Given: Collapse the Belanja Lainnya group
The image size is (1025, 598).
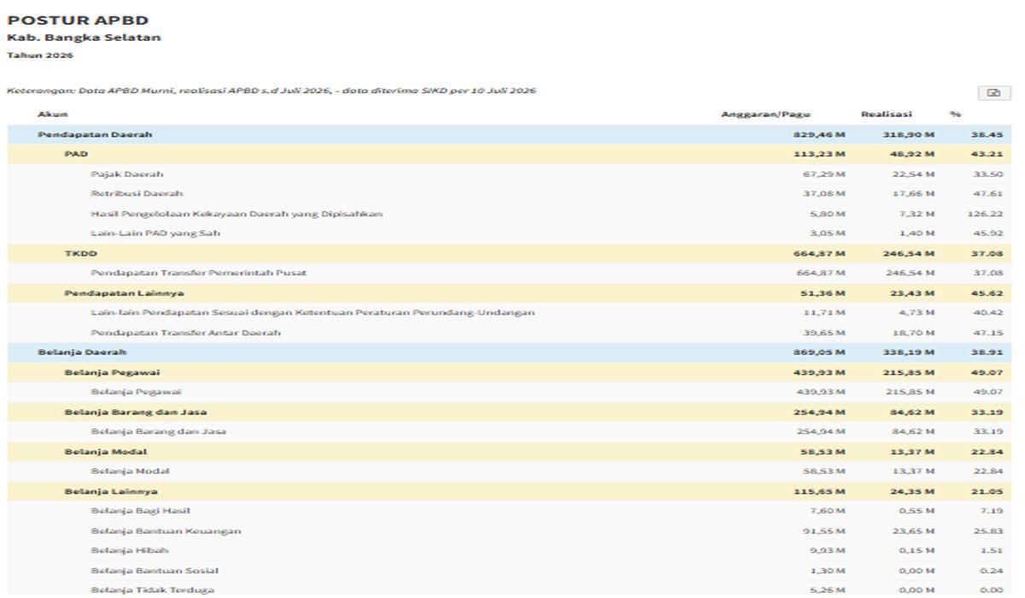Looking at the screenshot, I should (509, 491).
